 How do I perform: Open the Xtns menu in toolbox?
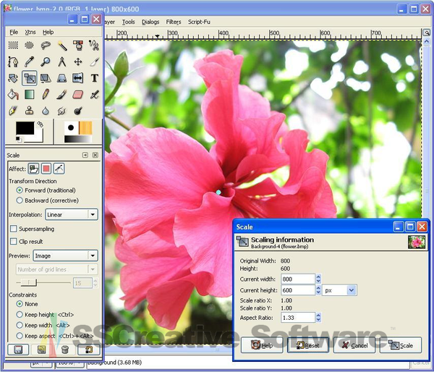[30, 32]
